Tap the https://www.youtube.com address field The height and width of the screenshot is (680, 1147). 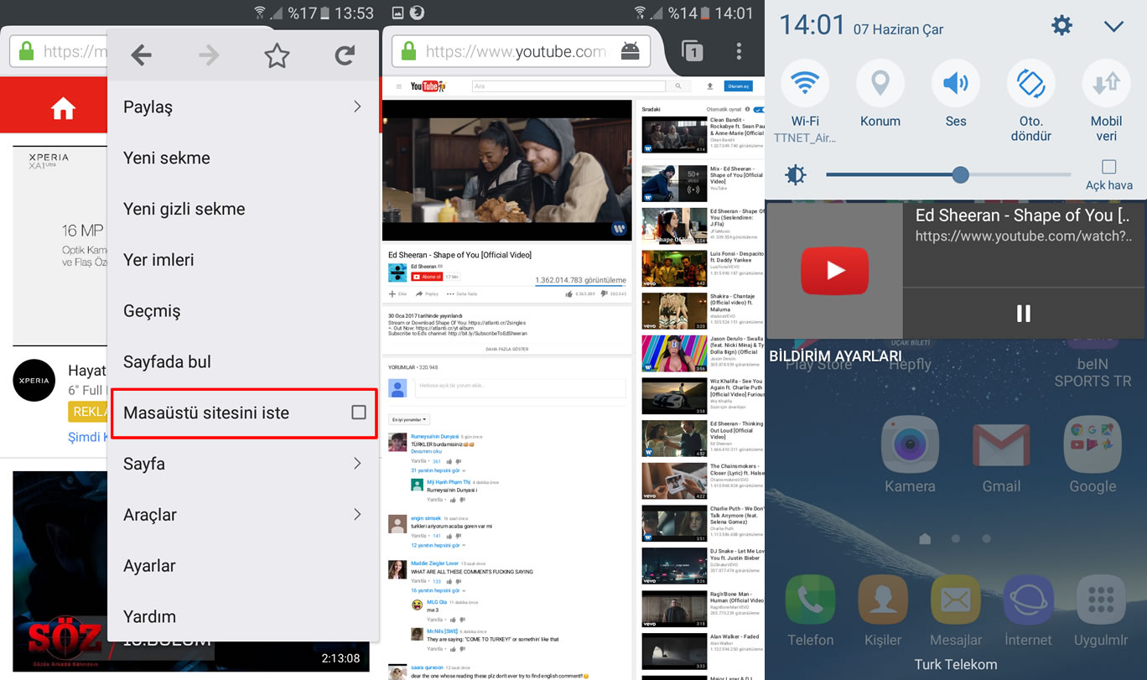point(521,52)
